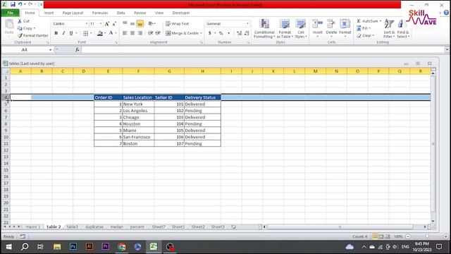Open the Fill dropdown
The height and width of the screenshot is (254, 451).
pos(364,28)
